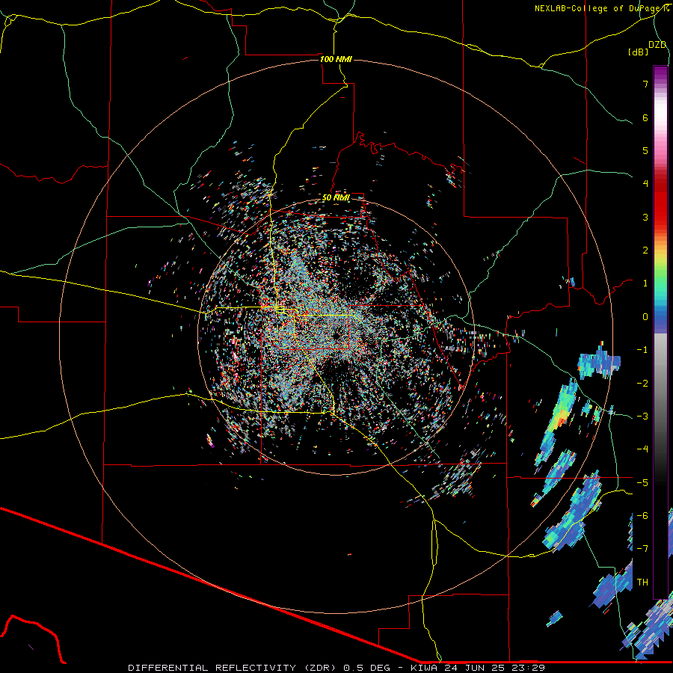
Task: Click the -7 dB label on color scale
Action: (x=642, y=549)
